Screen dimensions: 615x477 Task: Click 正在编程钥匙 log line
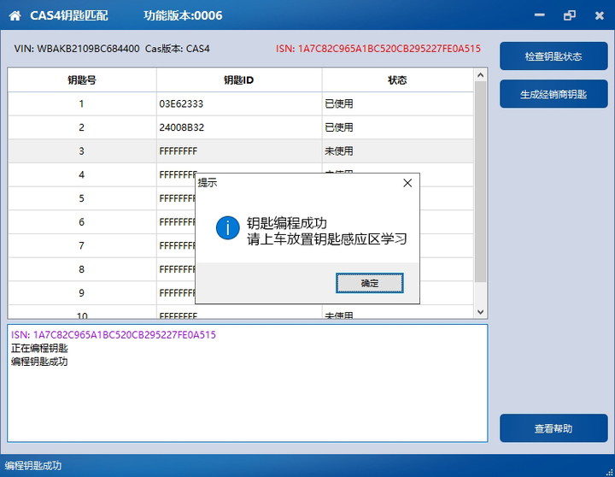pos(39,348)
